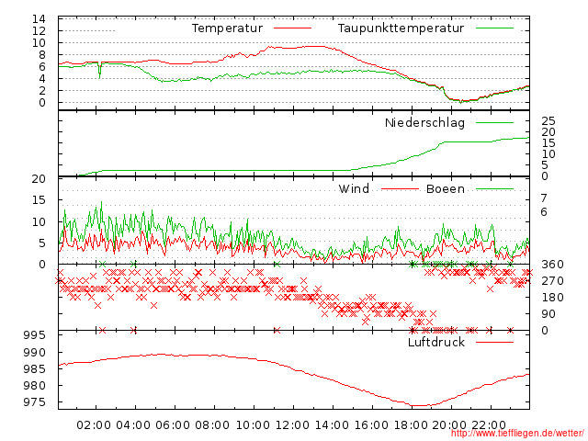Click the 90 wind direction axis value
This screenshot has height=441, width=588.
point(548,314)
